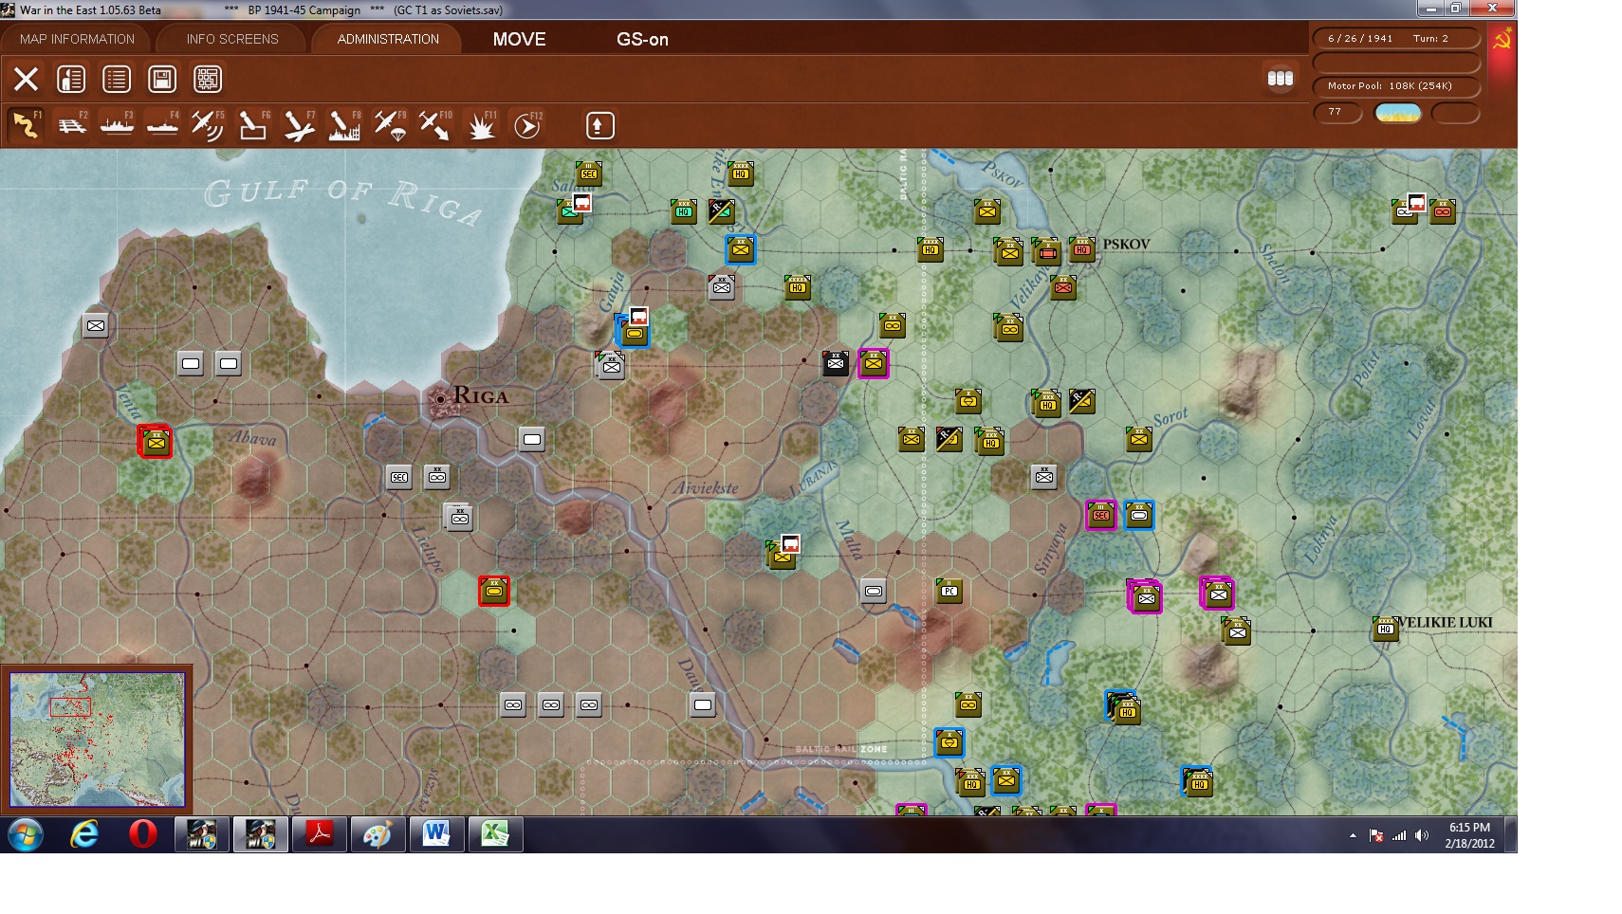Screen dimensions: 1622x914
Task: Click the Soviet hammer and sickle flag
Action: 1502,40
